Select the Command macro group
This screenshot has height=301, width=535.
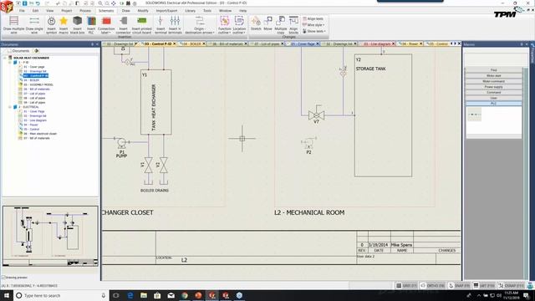point(493,93)
